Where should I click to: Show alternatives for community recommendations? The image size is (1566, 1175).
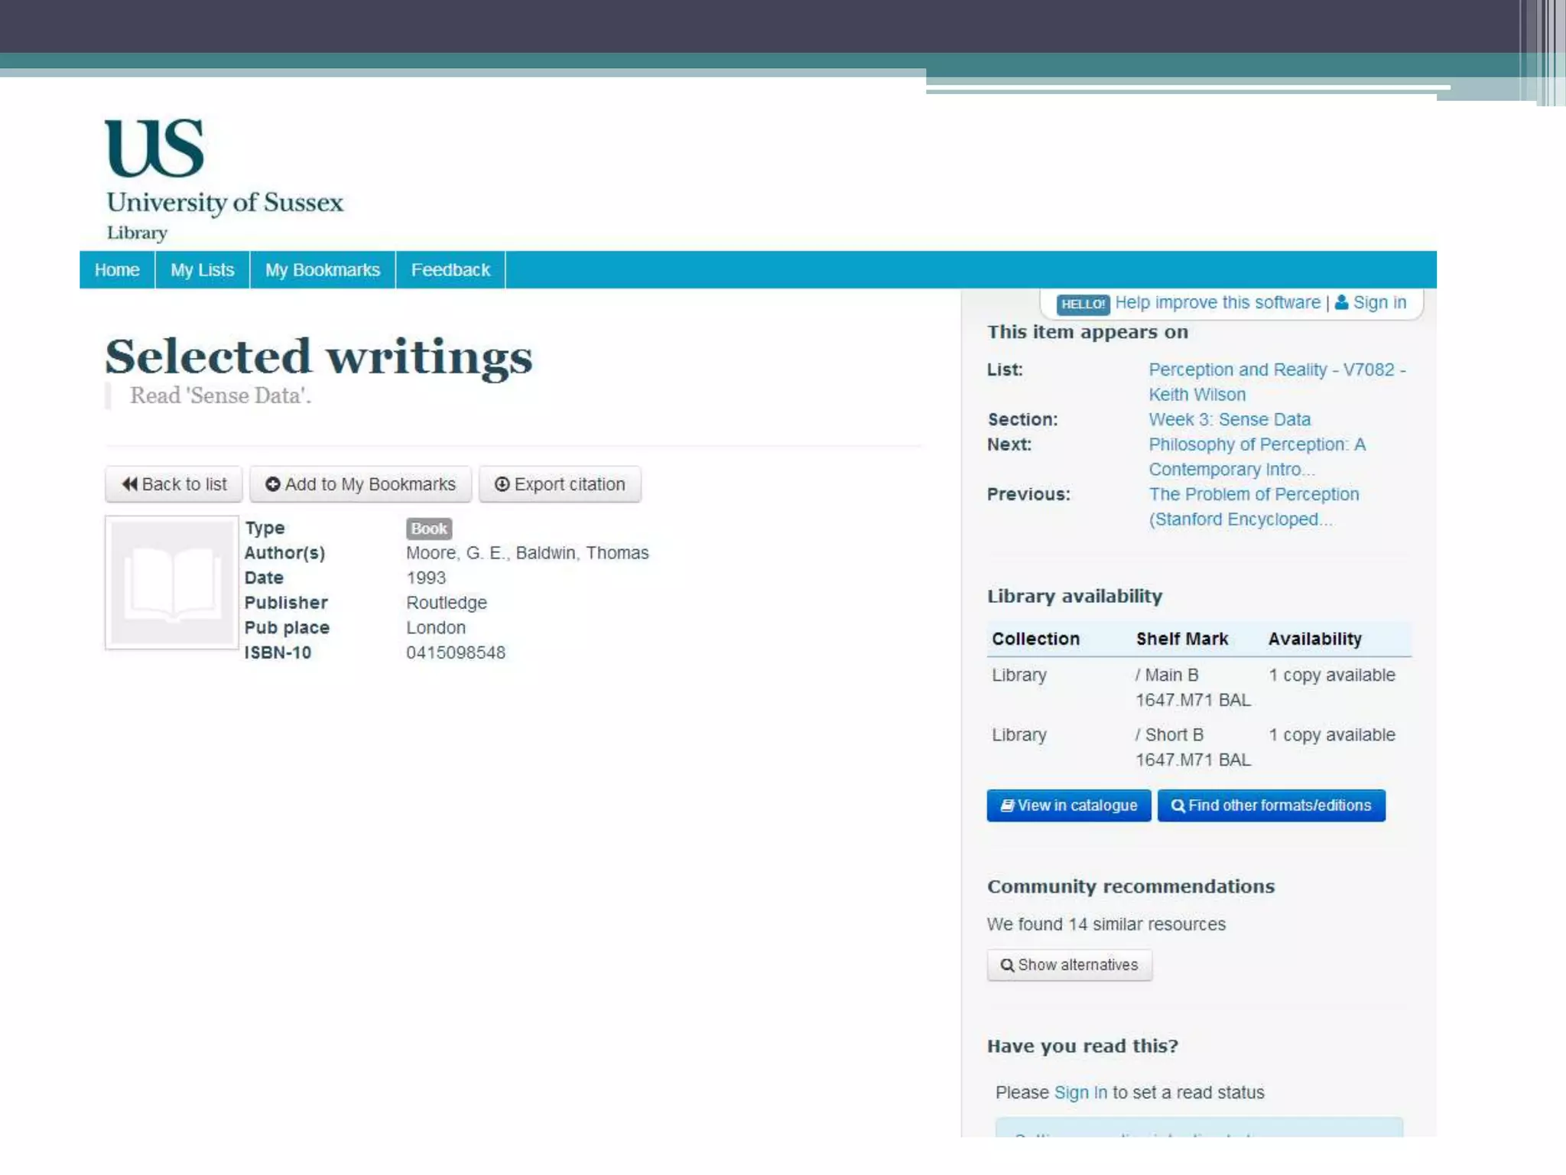(x=1069, y=965)
